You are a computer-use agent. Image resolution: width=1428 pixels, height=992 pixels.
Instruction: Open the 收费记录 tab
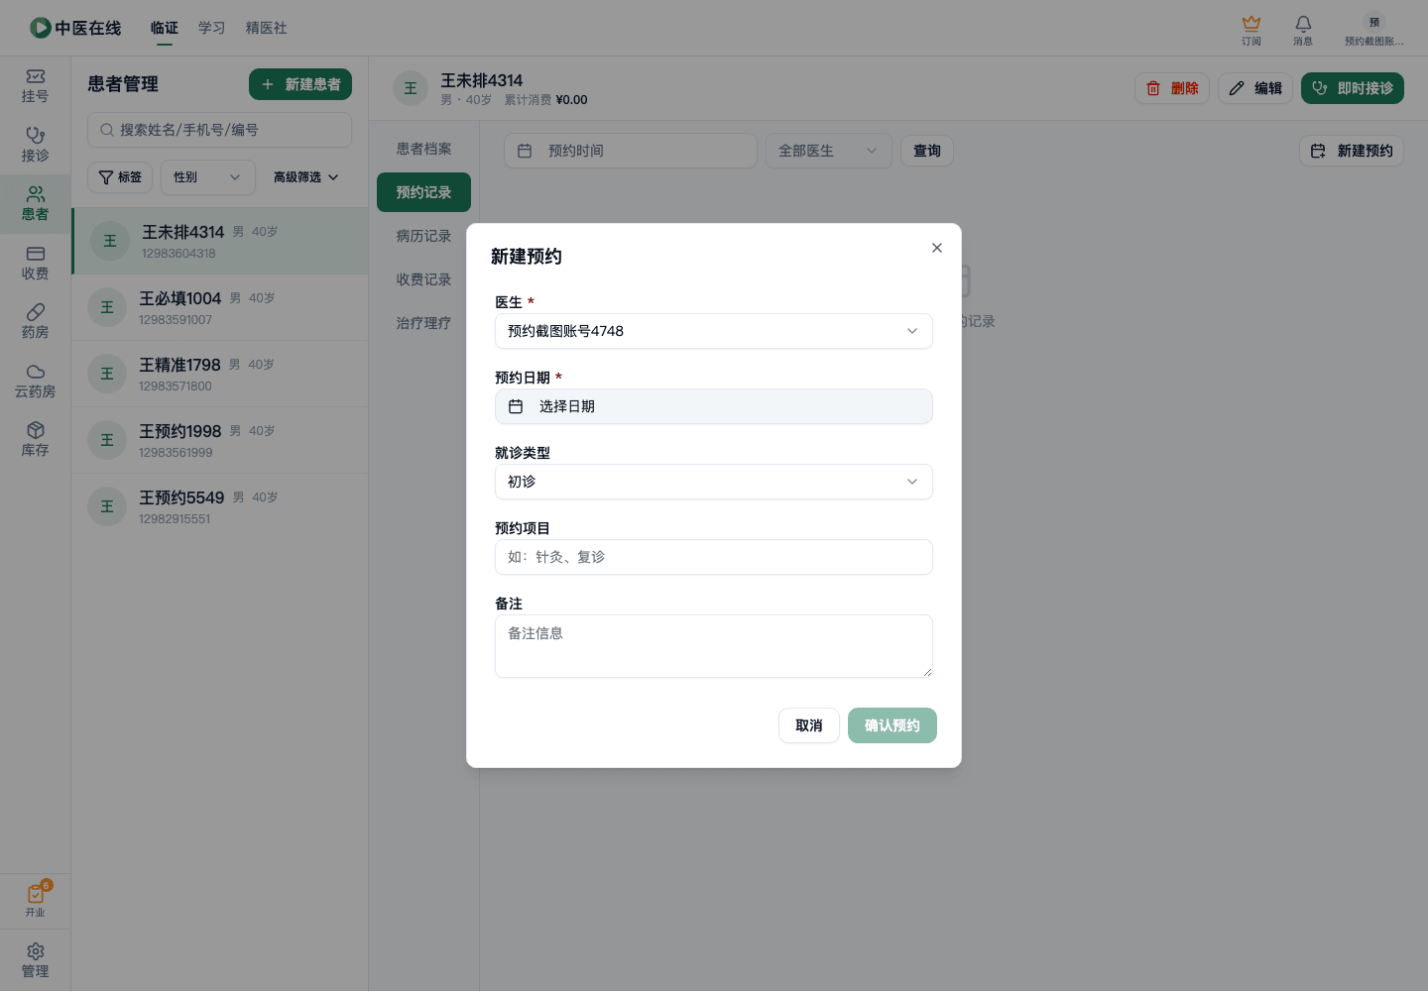[423, 279]
